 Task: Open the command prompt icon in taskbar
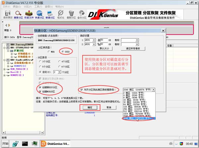(25, 144)
